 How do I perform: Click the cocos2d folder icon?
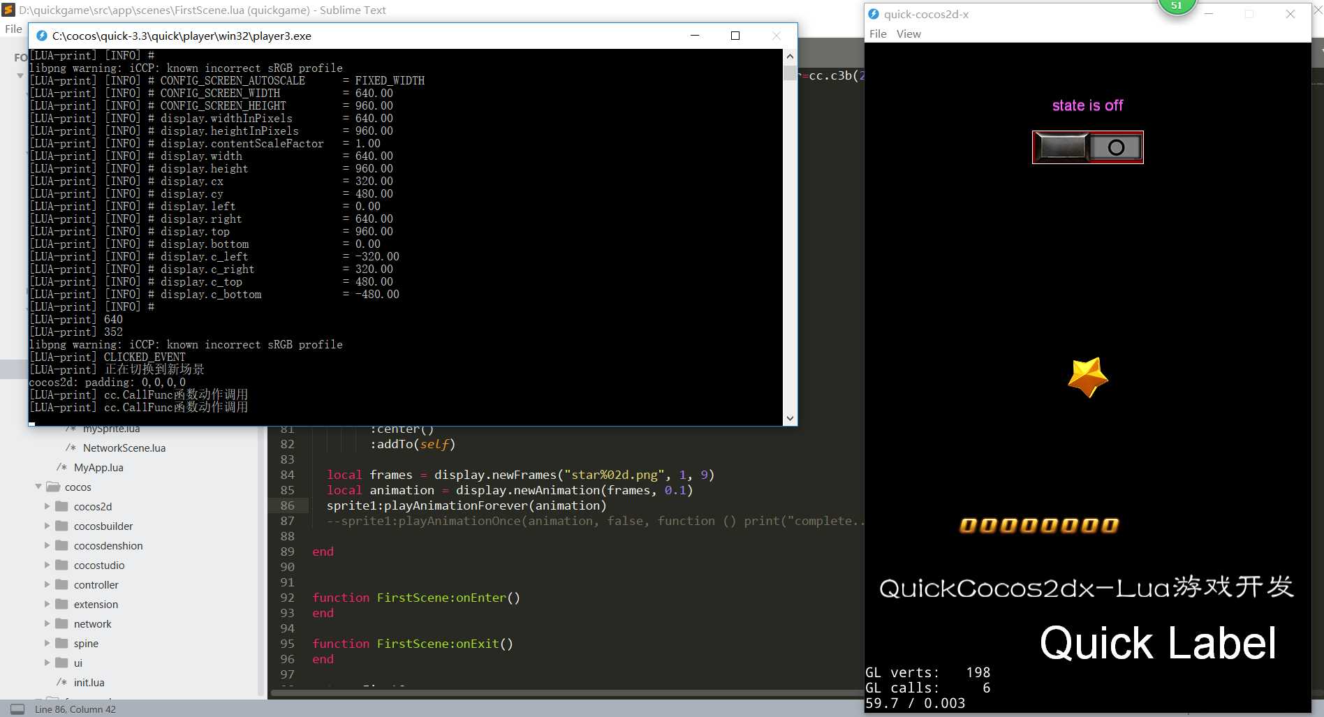point(62,506)
